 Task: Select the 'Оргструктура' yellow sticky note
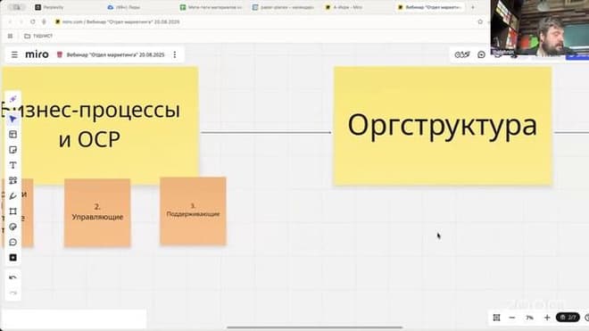point(443,126)
